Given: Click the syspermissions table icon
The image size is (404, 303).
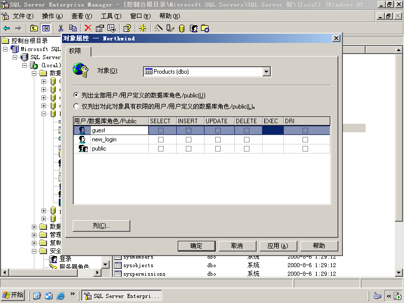Looking at the screenshot, I should click(x=118, y=274).
